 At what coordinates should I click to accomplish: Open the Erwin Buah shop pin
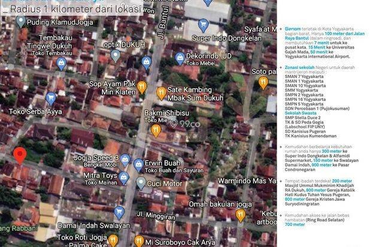coord(138,165)
